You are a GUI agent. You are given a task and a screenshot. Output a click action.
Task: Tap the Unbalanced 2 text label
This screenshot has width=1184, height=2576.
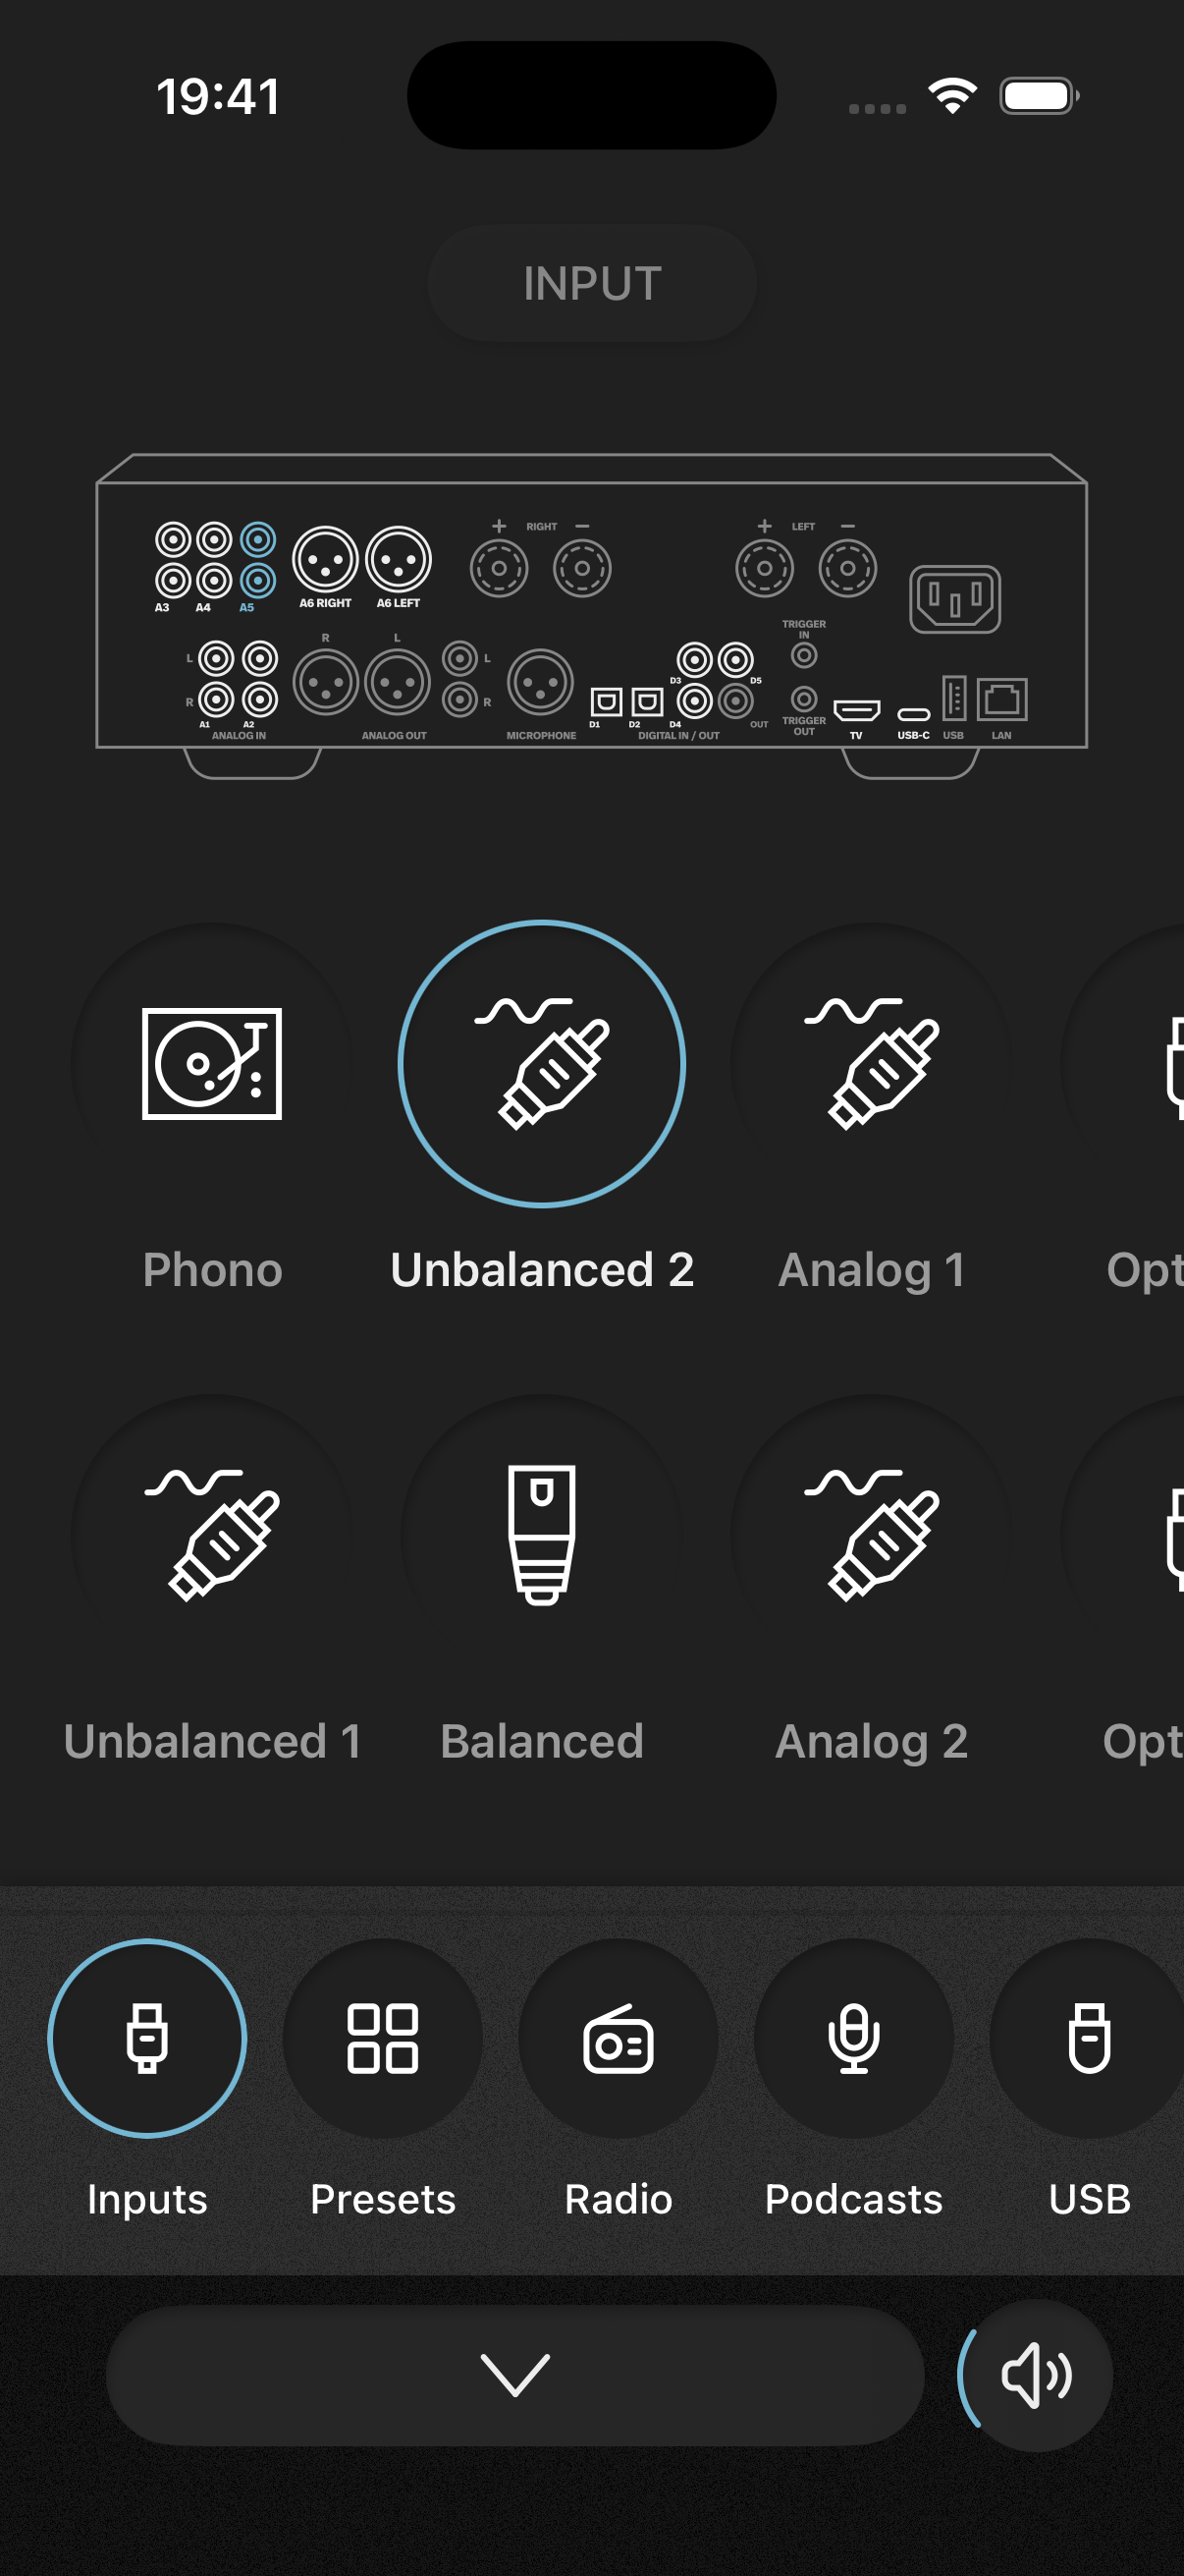(542, 1270)
